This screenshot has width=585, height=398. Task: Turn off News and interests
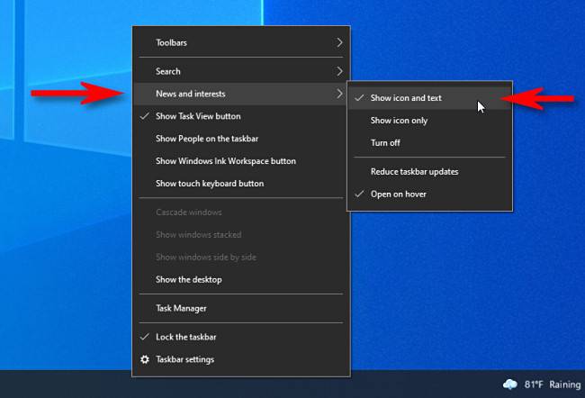click(385, 142)
